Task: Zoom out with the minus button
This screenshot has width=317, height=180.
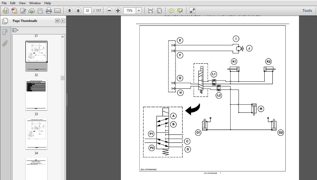Action: coord(109,11)
